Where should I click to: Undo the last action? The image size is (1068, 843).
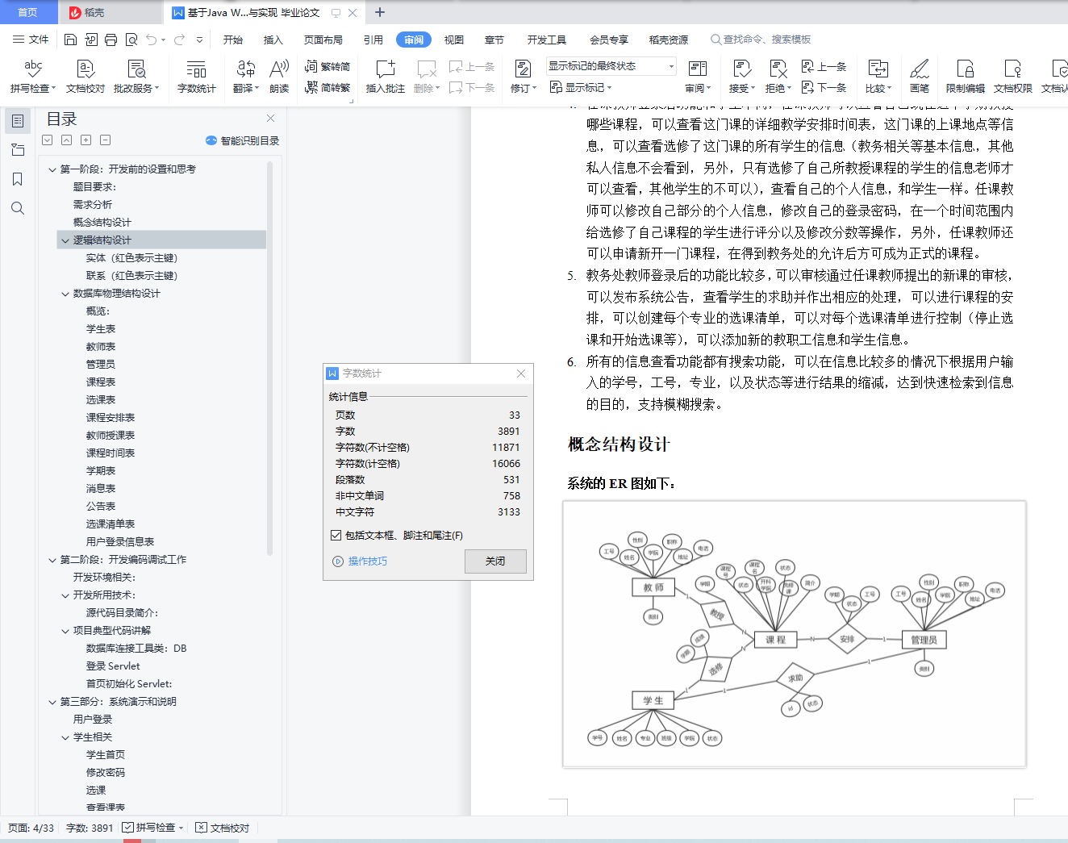(152, 40)
